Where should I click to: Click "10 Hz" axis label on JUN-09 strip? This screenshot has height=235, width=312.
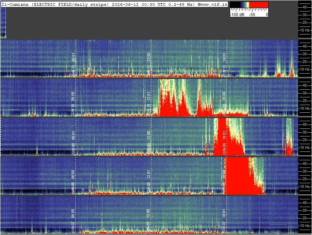click(305, 148)
